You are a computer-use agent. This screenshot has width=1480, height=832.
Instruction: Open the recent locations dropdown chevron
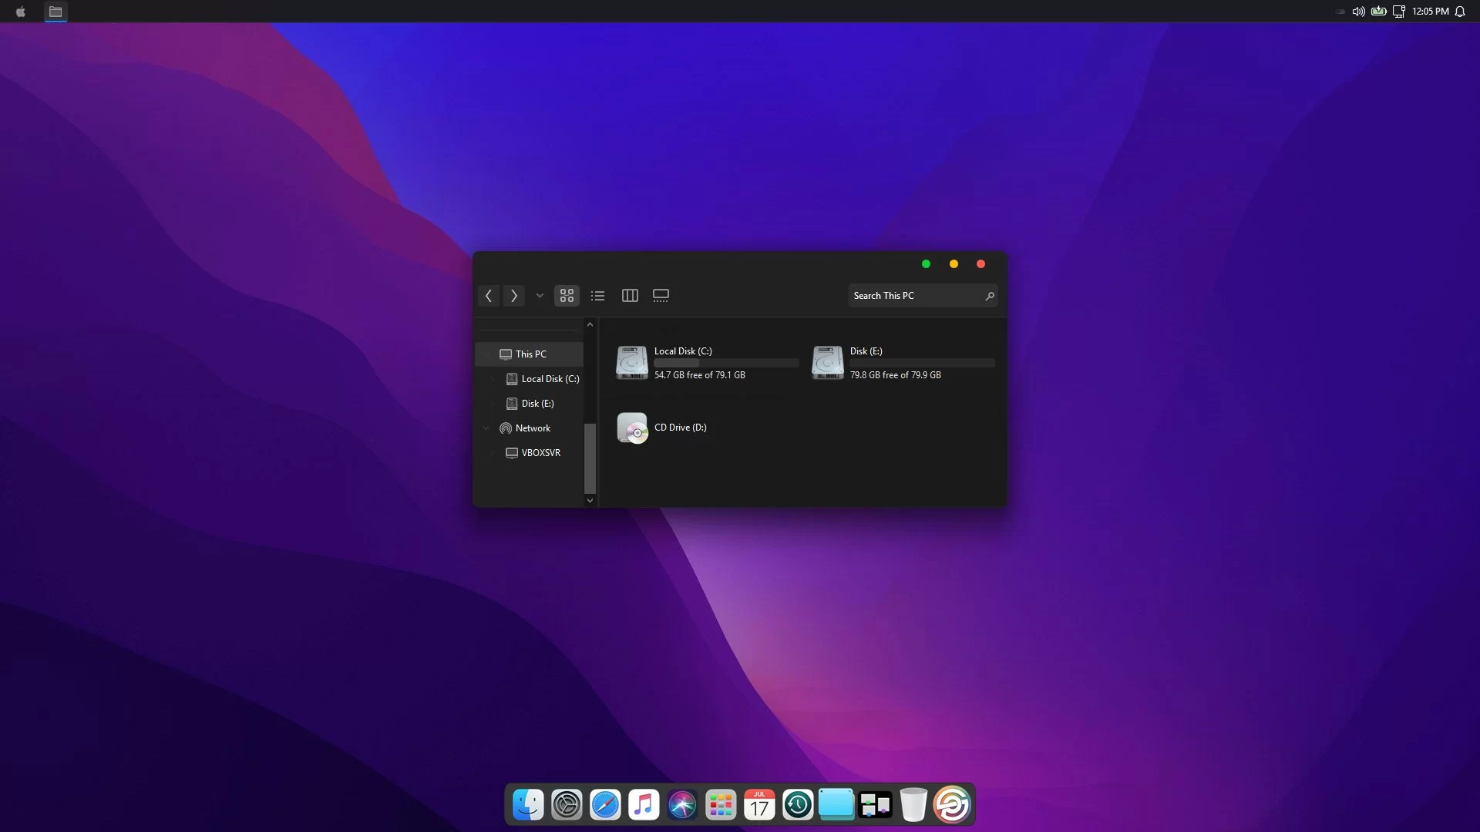point(540,296)
